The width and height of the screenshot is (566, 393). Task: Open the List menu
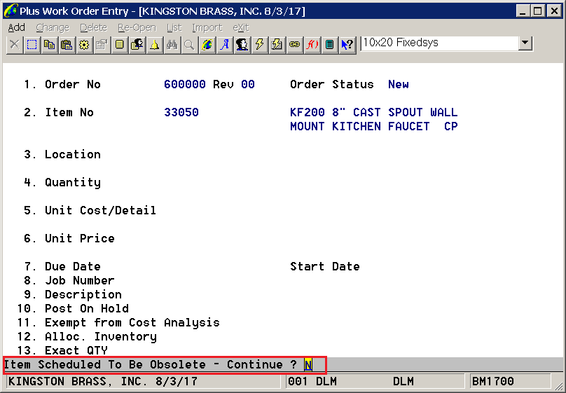pos(174,27)
